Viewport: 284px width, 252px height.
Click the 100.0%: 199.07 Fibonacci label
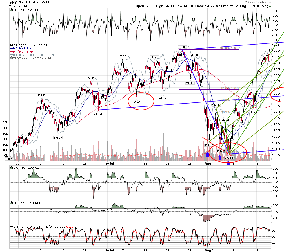[x=230, y=48]
